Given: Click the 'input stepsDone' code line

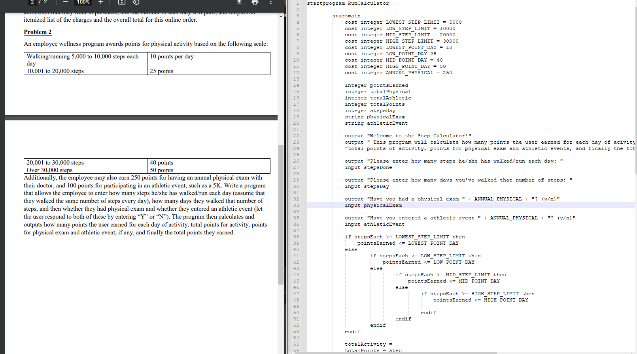Looking at the screenshot, I should [x=369, y=167].
